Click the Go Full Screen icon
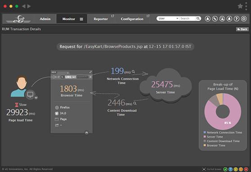Screen dimensions: 251x172 click(204, 169)
